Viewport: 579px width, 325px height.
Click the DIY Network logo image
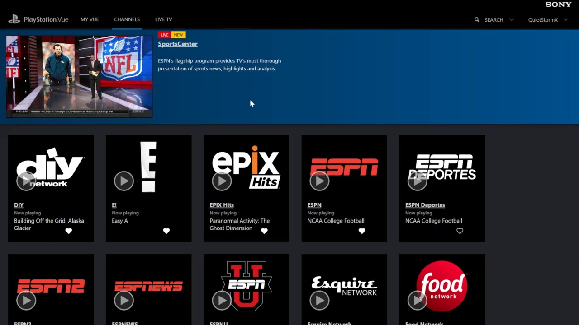point(51,167)
